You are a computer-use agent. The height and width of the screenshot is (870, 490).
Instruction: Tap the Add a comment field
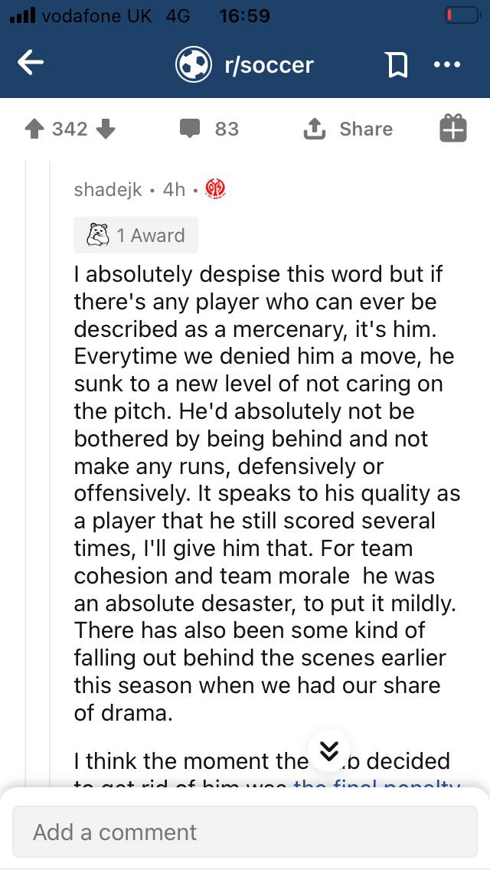[x=245, y=832]
